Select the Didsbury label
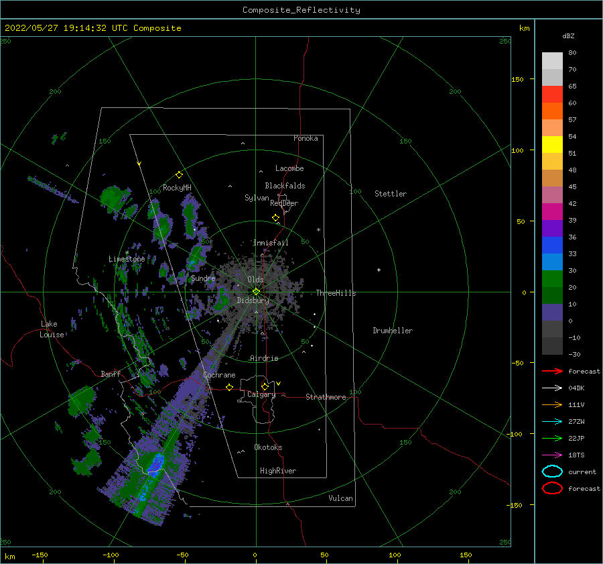The width and height of the screenshot is (603, 564). click(x=253, y=300)
